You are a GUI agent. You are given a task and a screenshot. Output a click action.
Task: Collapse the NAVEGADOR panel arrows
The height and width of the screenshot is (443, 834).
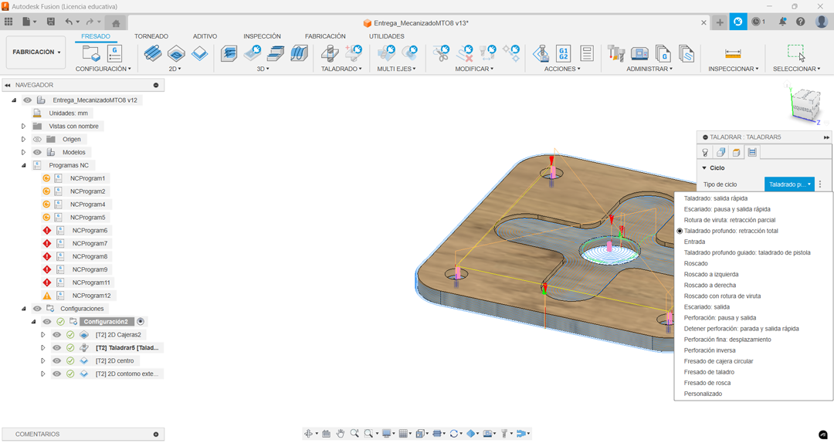[8, 85]
